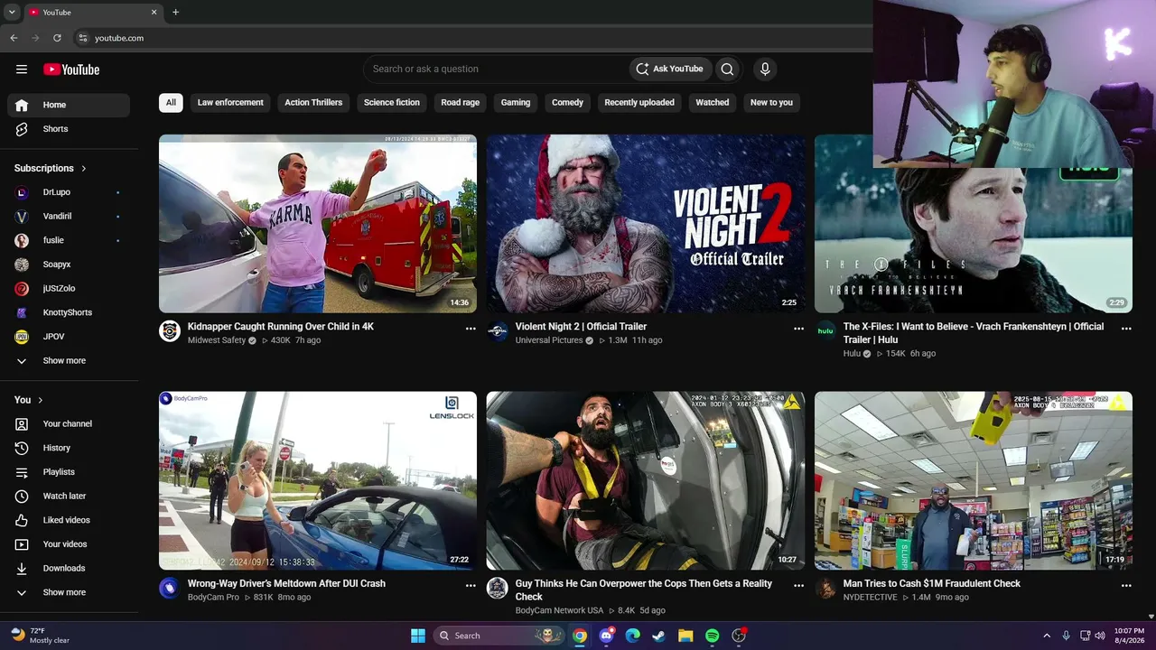Open more options for Wrong-Way Driver's Meltdown
The height and width of the screenshot is (650, 1156).
(x=471, y=585)
